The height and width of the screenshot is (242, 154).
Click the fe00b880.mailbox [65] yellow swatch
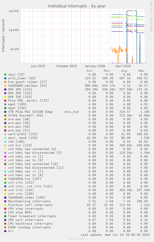click(x=5, y=86)
